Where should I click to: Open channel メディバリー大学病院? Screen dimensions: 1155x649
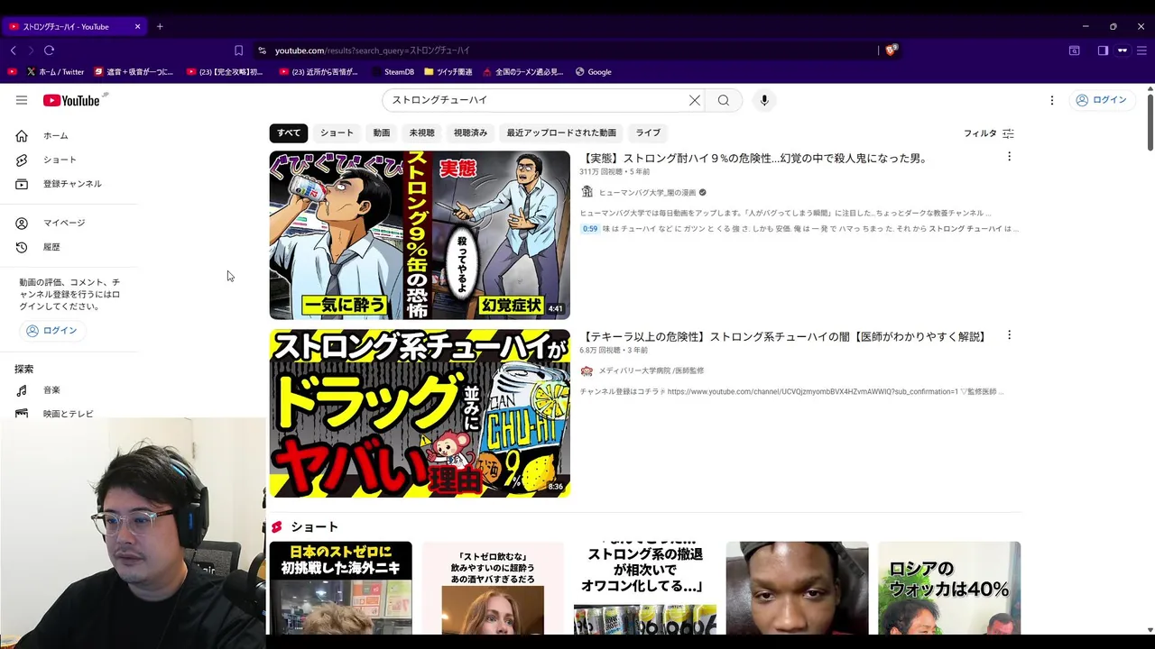click(651, 370)
